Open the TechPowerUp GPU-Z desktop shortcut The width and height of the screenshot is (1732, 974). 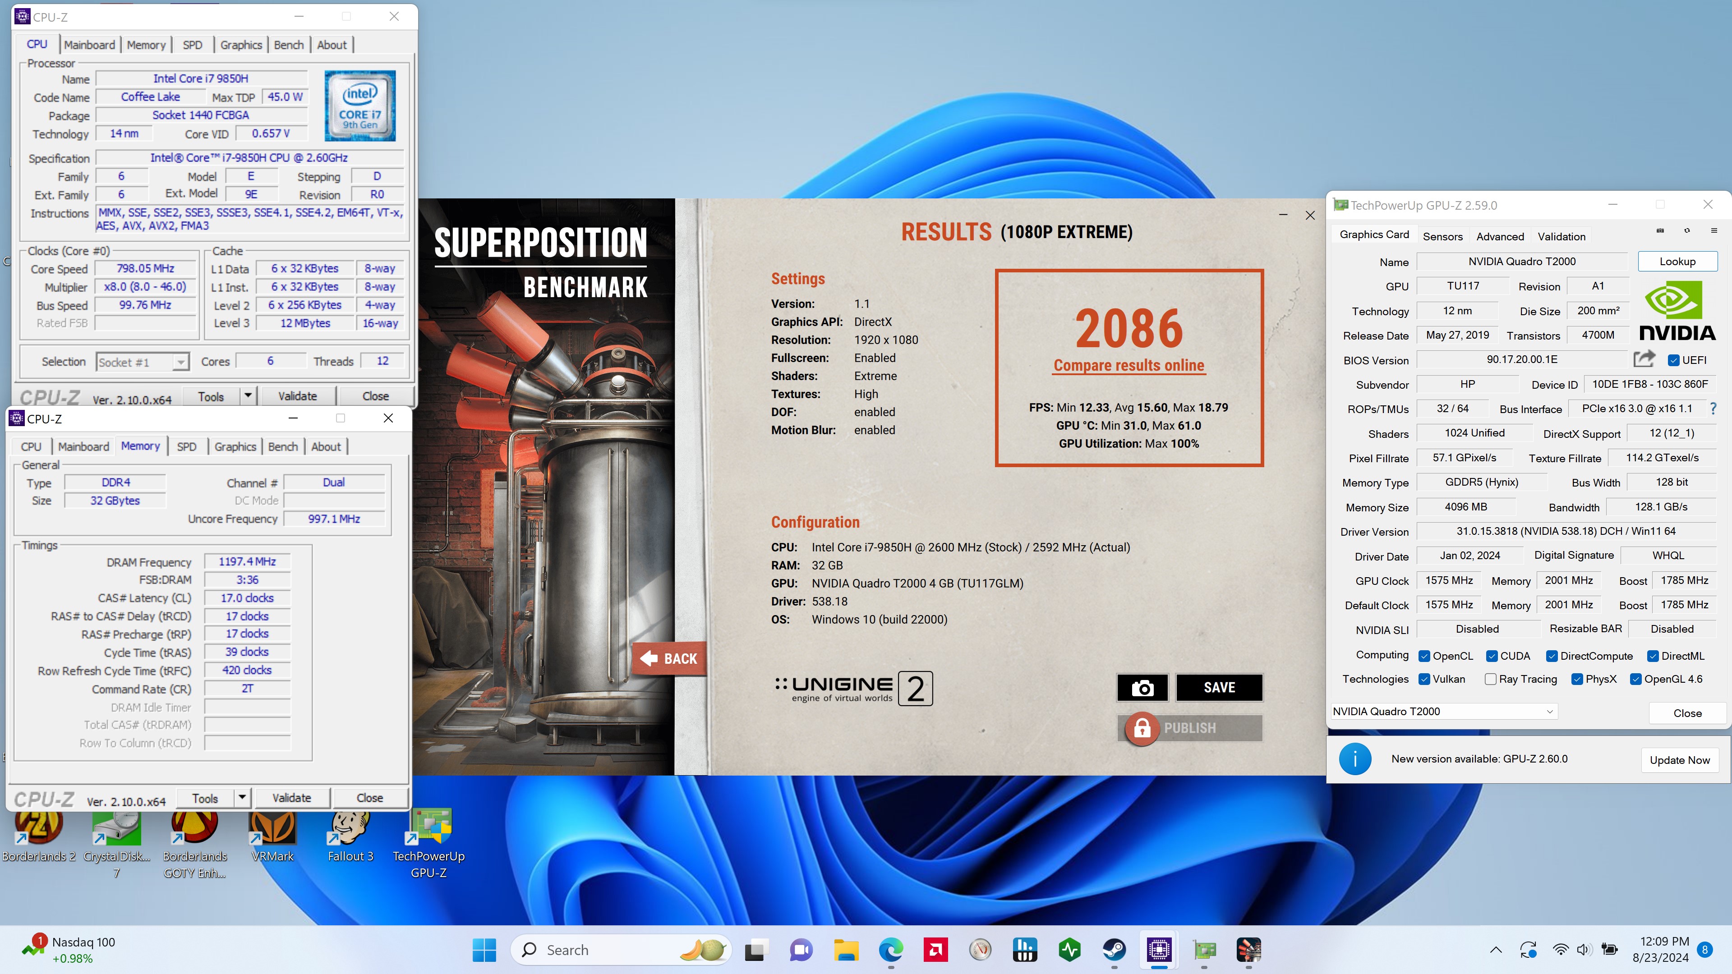pyautogui.click(x=429, y=844)
